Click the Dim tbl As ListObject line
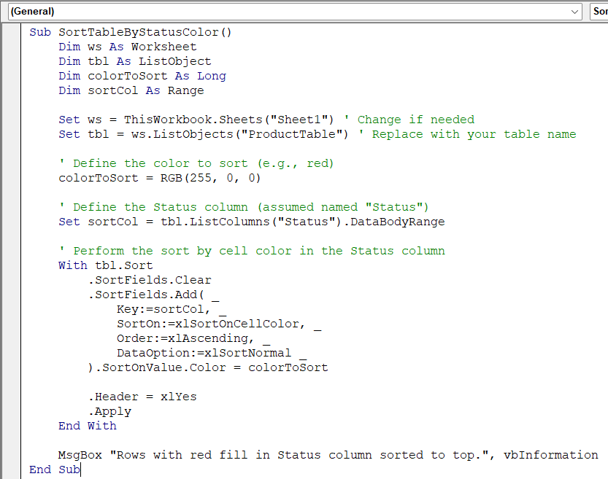The height and width of the screenshot is (479, 608). 134,61
